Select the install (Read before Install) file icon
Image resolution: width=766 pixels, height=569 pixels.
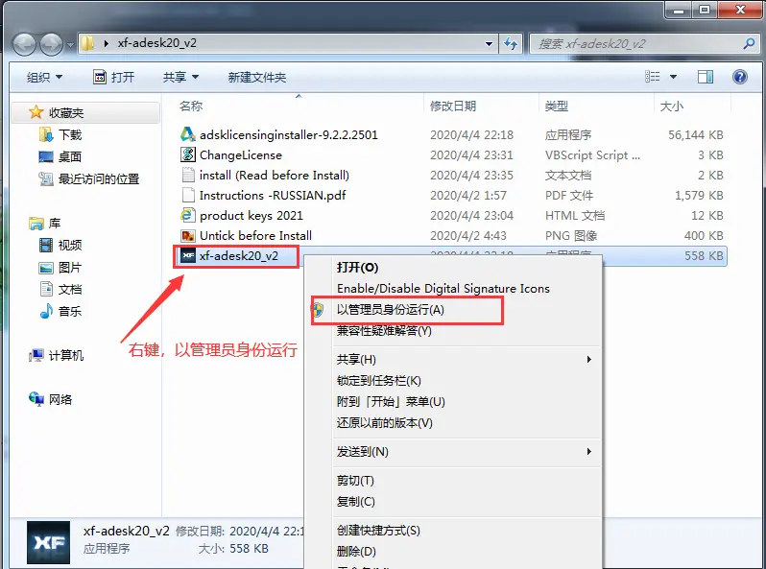point(188,175)
